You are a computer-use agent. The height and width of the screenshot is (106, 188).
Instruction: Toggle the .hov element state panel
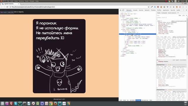[180, 16]
